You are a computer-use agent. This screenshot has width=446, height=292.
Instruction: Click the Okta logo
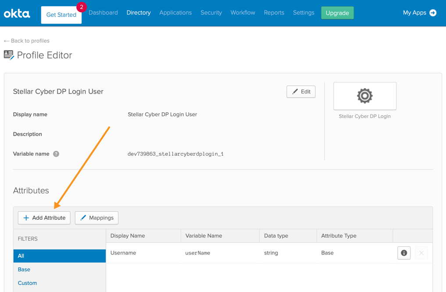17,14
